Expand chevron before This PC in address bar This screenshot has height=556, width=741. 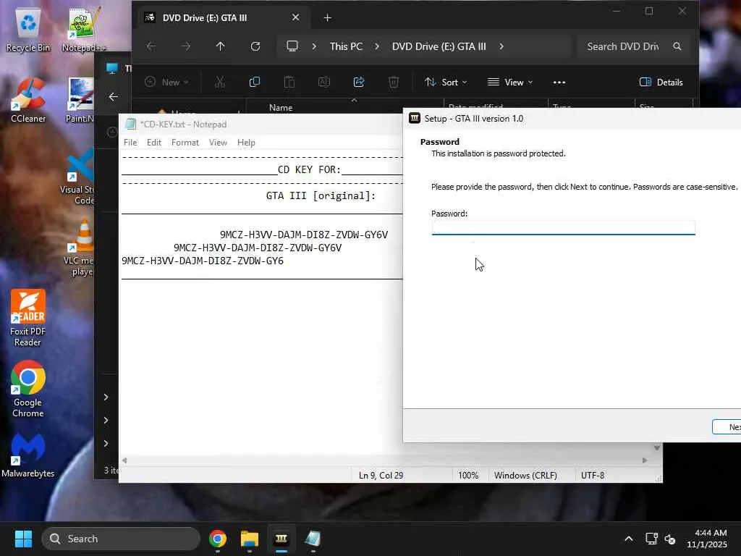pyautogui.click(x=314, y=46)
